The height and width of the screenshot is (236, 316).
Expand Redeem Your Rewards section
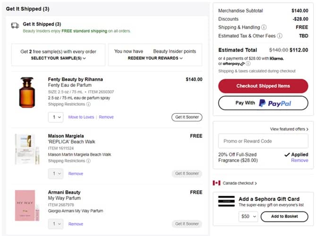155,58
